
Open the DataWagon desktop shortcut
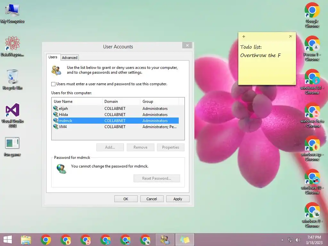[12, 46]
